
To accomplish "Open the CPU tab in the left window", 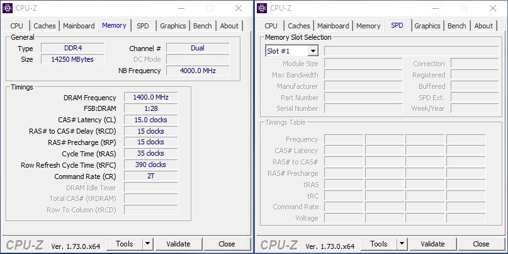I will coord(16,26).
